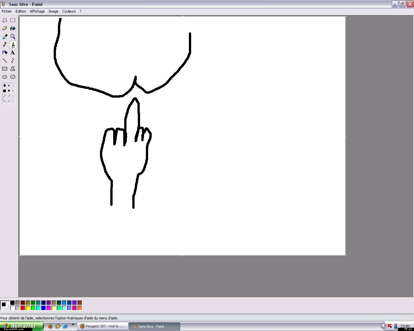The height and width of the screenshot is (331, 414).
Task: Open the Fichier menu
Action: click(x=7, y=11)
